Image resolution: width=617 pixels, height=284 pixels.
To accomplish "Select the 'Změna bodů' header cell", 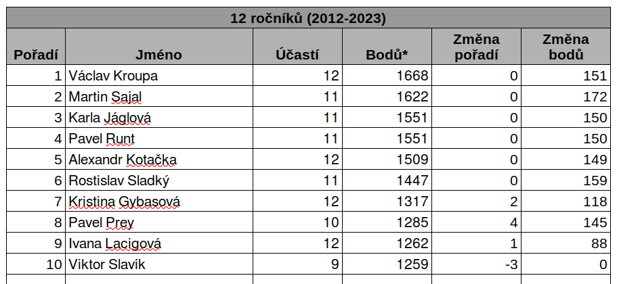I will 566,47.
